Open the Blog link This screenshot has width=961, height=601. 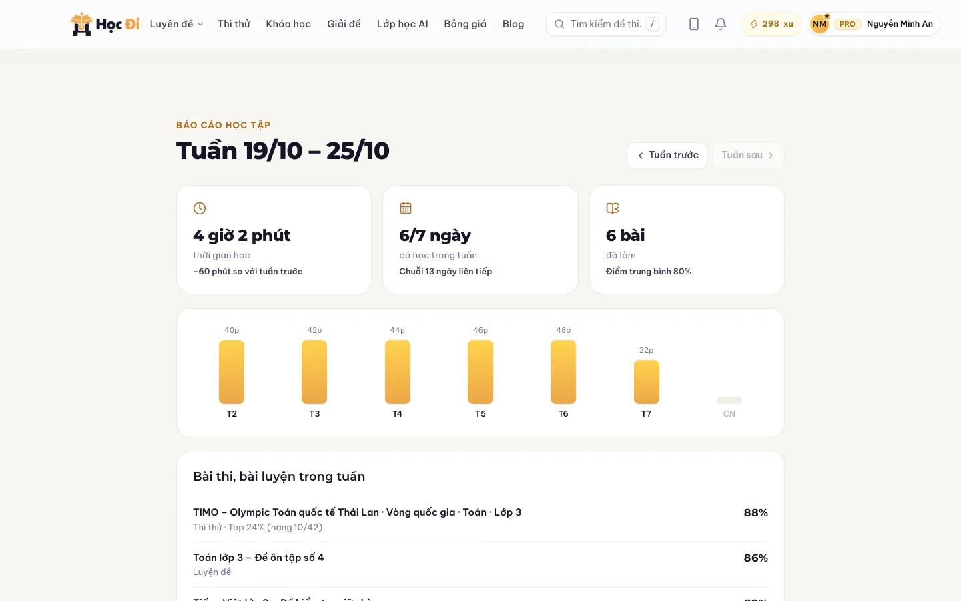513,24
